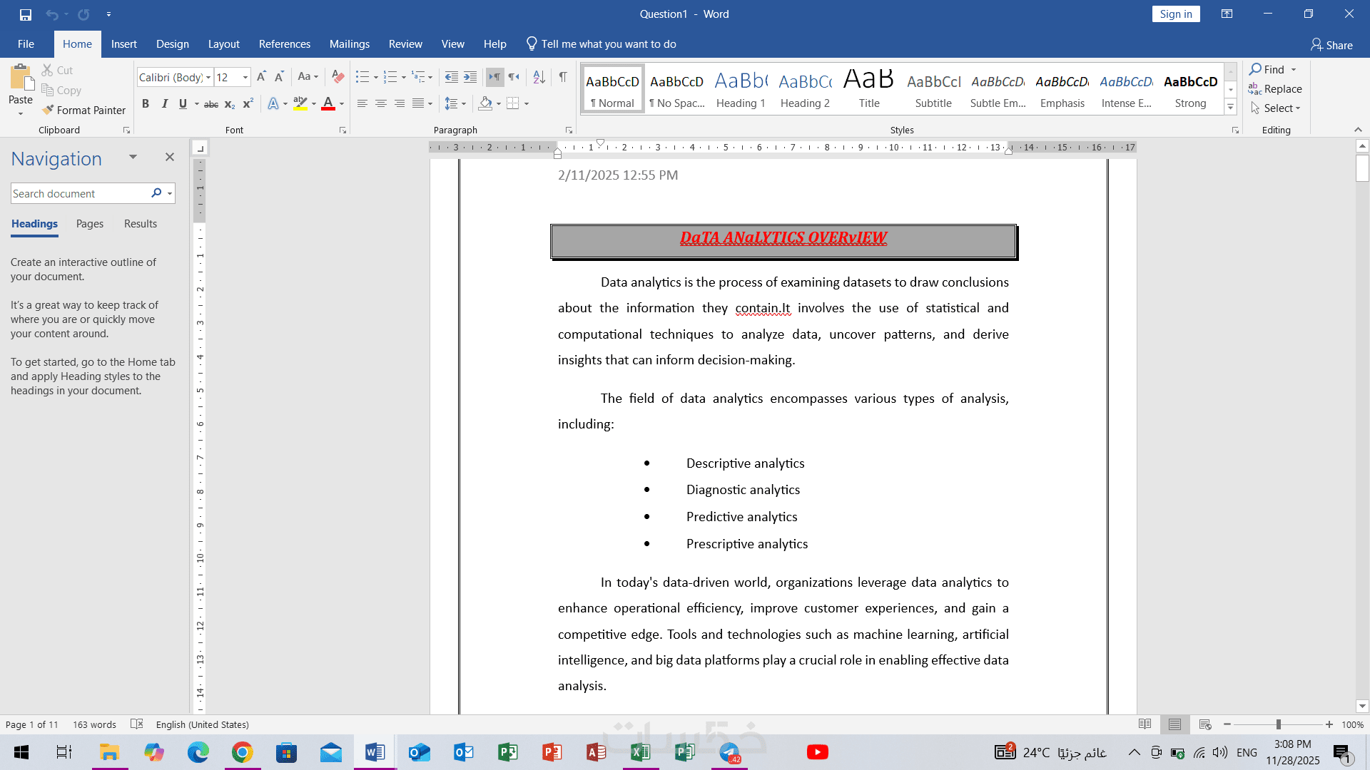Click the Sort A-Z icon
The width and height of the screenshot is (1370, 770).
pyautogui.click(x=539, y=77)
